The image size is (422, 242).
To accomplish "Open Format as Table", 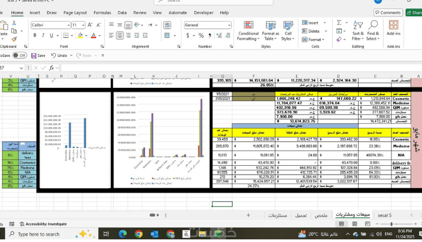I will (x=271, y=31).
